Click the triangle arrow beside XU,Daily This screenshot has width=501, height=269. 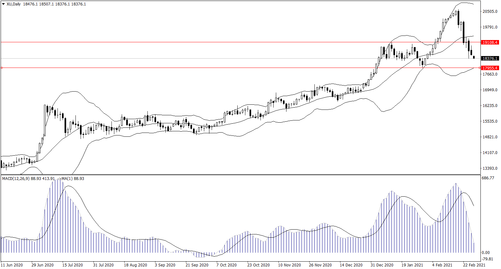[4, 4]
